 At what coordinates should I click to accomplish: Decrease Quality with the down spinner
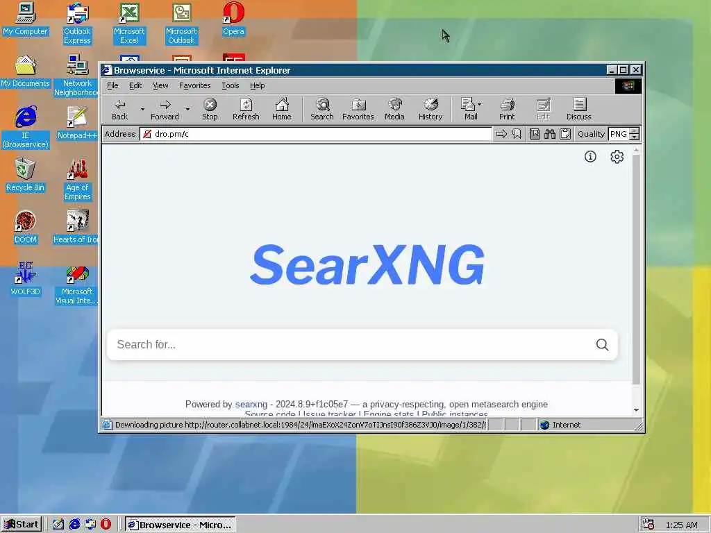(635, 137)
